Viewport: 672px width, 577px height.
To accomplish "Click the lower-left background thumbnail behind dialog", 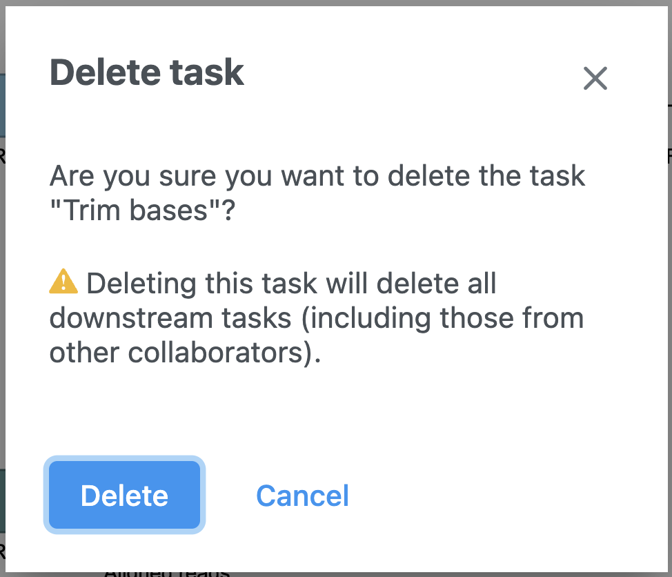I will coord(2,504).
